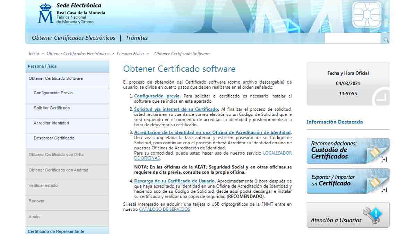The height and width of the screenshot is (234, 416).
Task: Open the CATÁLOGO DE SERVICIOS link
Action: click(x=164, y=209)
